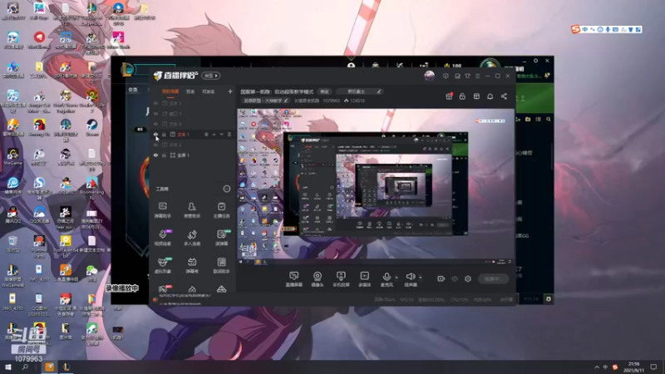Add a 摄像头 camera source
Screen dimensions: 665x374
coord(318,279)
